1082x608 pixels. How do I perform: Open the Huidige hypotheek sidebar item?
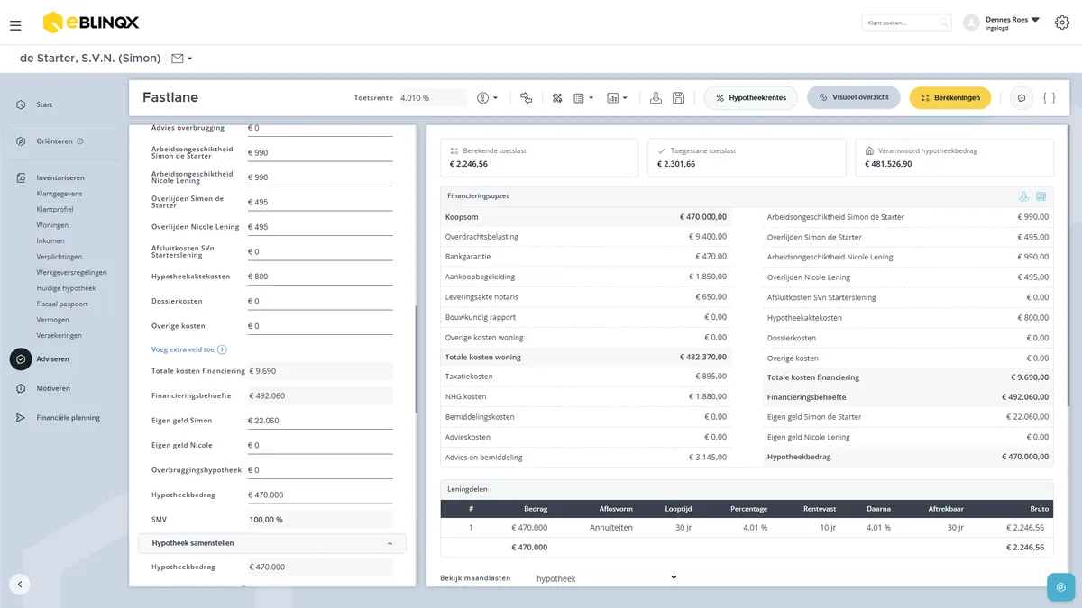pyautogui.click(x=66, y=288)
